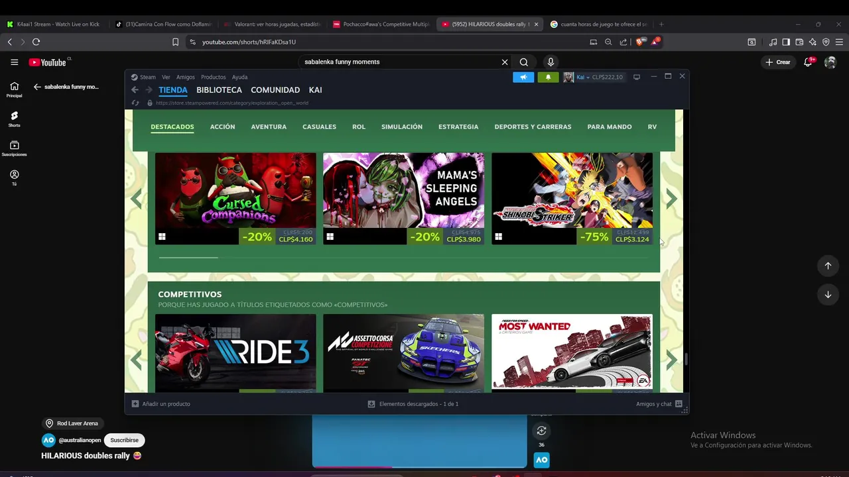Viewport: 849px width, 477px height.
Task: Open Brave Shields lion icon
Action: coord(639,42)
